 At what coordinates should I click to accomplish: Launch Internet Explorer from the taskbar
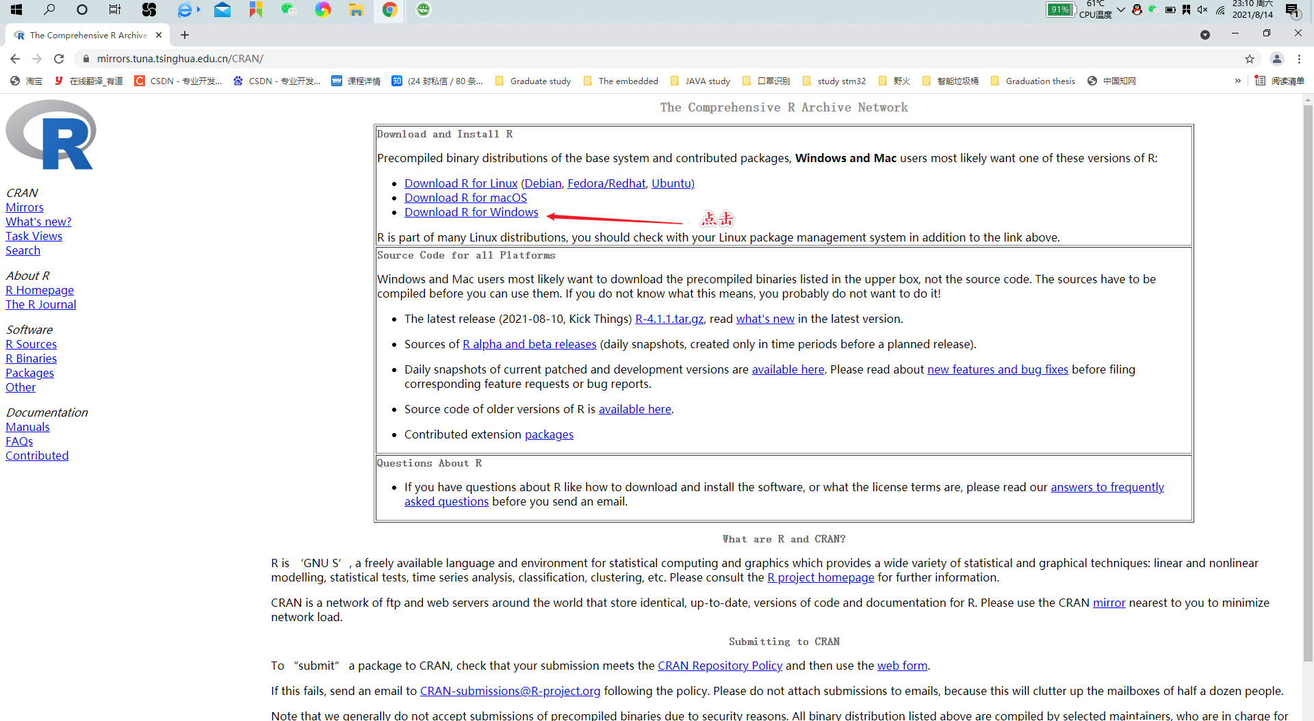pyautogui.click(x=185, y=10)
